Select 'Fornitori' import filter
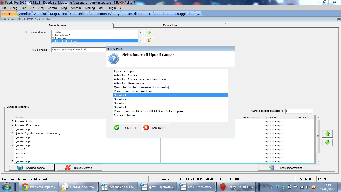Screen dimensions: 341x192 pos(95,32)
